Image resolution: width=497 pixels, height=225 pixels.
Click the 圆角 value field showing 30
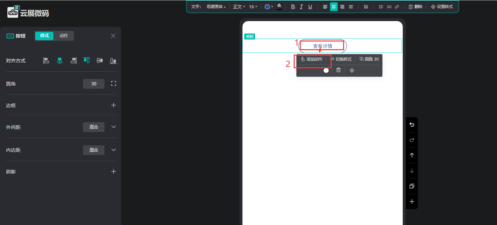[94, 84]
